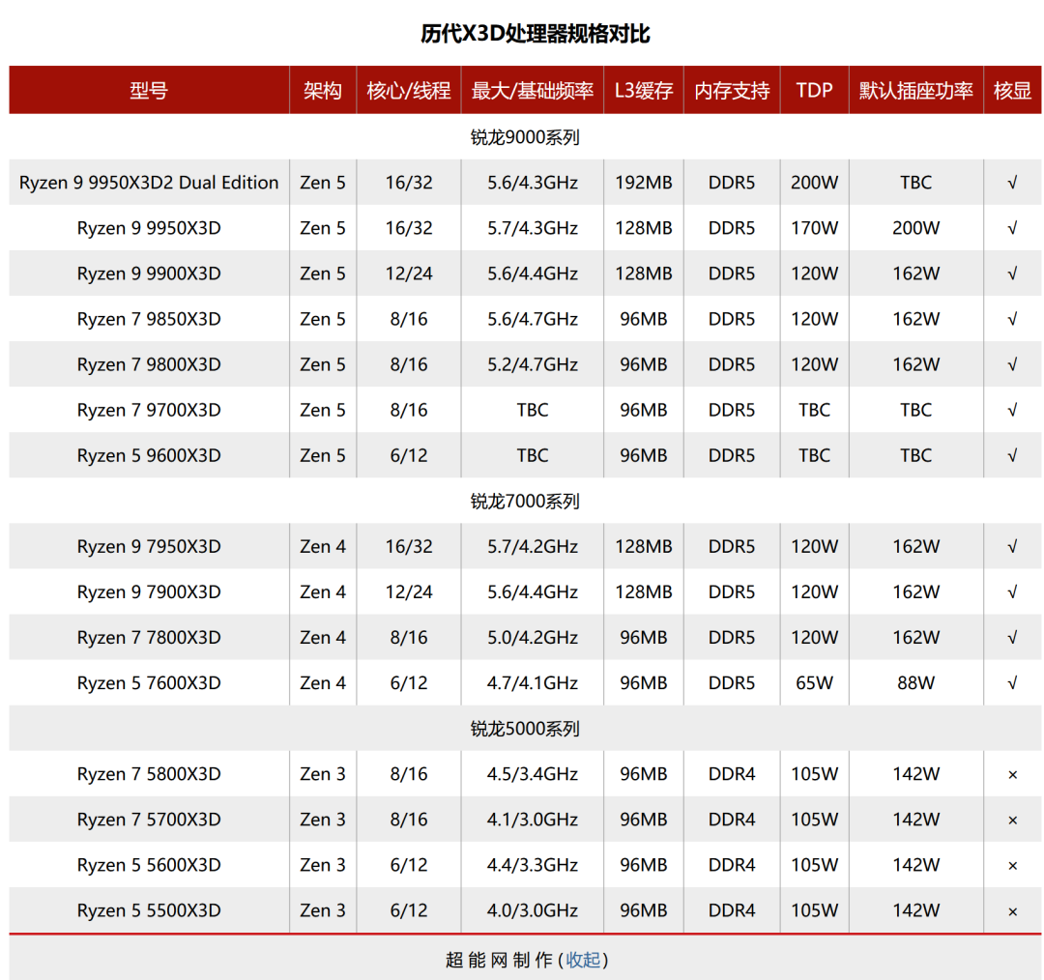Click the 200W TDP value of 9950X3D2

coord(814,183)
